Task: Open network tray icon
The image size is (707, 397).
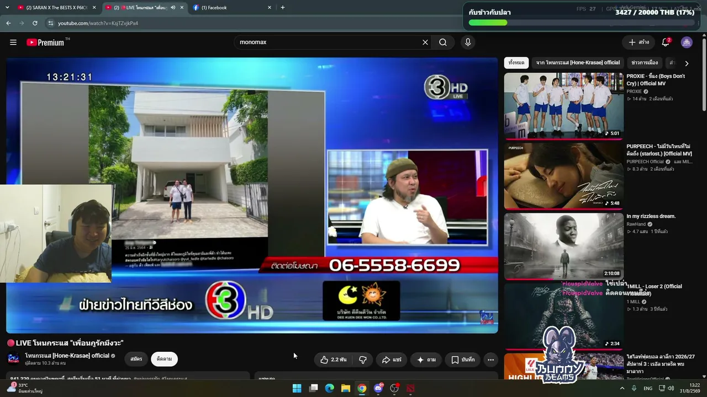Action: 661,388
